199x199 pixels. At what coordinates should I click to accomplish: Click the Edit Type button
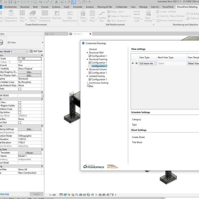coord(36,51)
